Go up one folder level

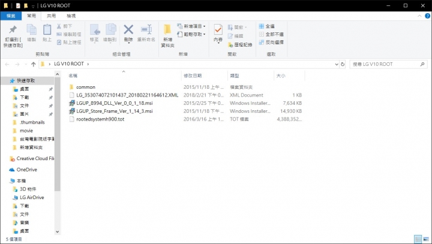(34, 64)
